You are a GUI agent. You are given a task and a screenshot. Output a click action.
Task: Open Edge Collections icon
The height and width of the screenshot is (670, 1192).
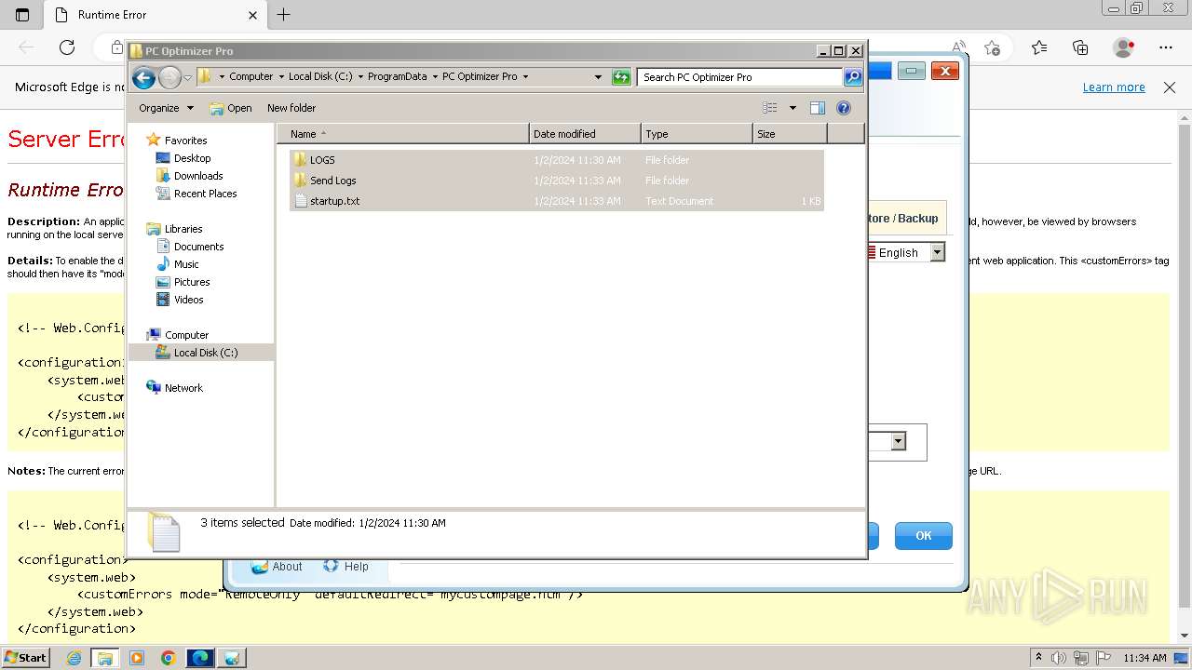(1080, 47)
